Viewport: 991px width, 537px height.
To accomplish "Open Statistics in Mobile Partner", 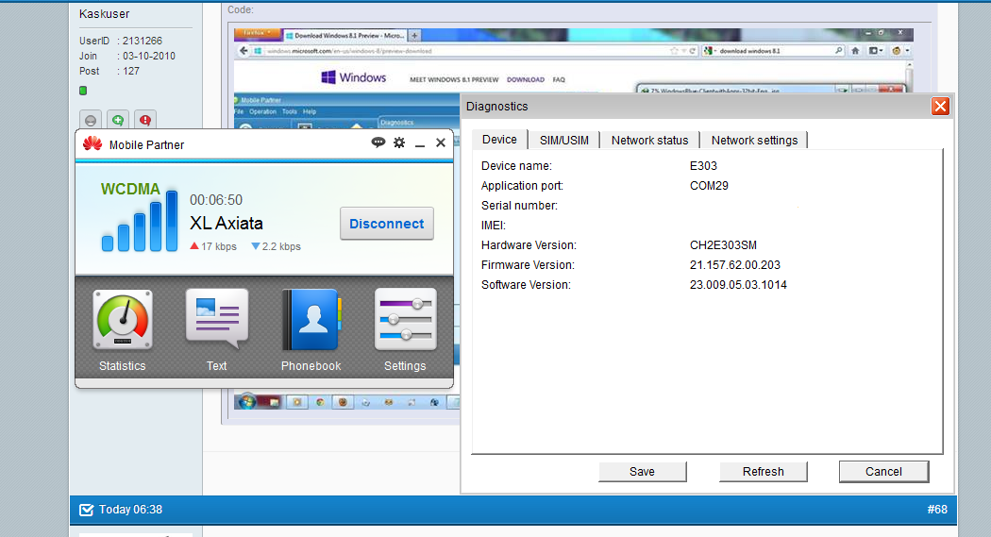I will pos(123,319).
